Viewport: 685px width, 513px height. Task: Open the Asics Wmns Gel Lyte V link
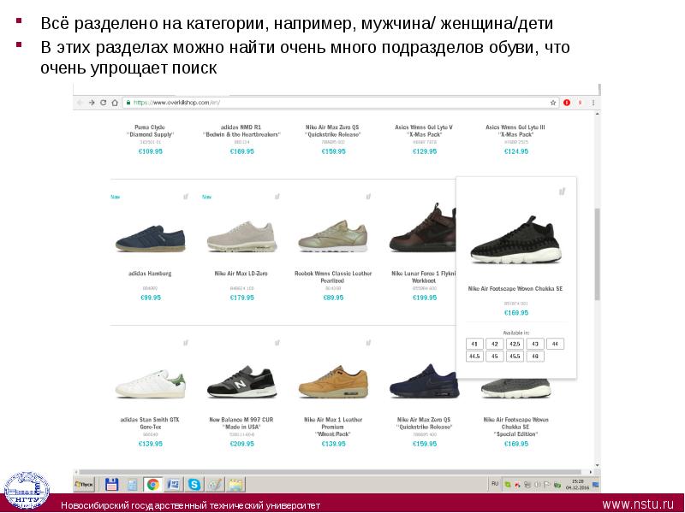424,131
